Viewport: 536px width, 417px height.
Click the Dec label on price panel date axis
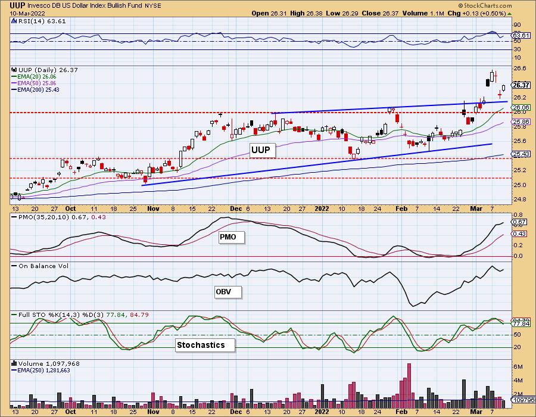pyautogui.click(x=236, y=209)
